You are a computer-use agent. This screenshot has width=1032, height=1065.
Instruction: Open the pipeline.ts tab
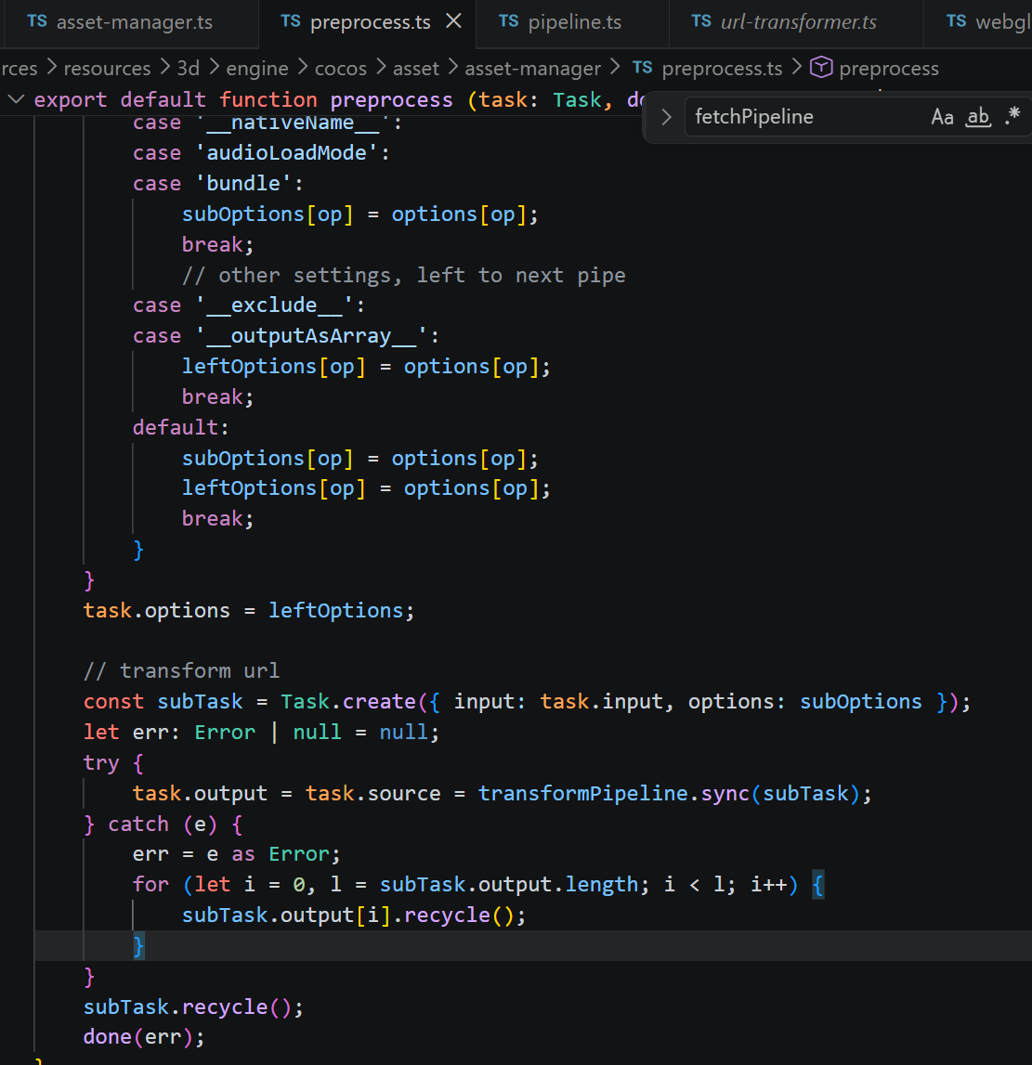[x=572, y=22]
